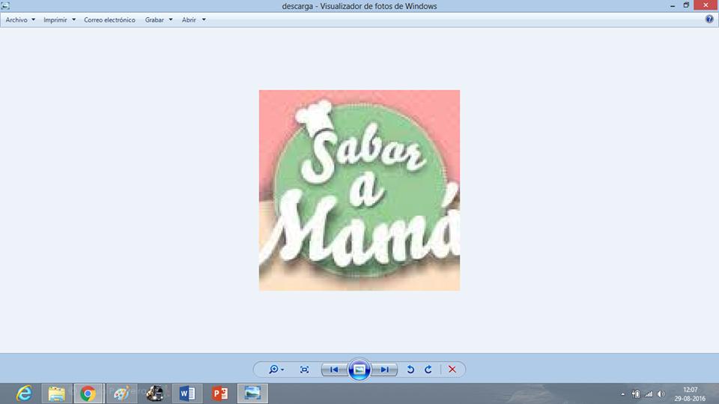Expand the Abrir dropdown arrow
The height and width of the screenshot is (404, 719).
204,19
